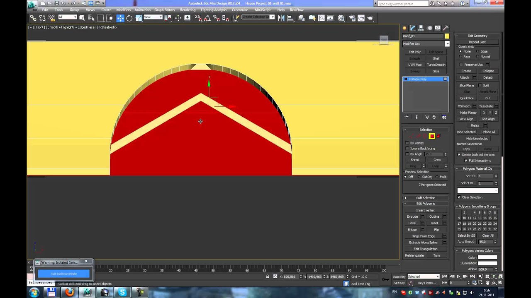Click the Extrude polygons button

pyautogui.click(x=412, y=217)
